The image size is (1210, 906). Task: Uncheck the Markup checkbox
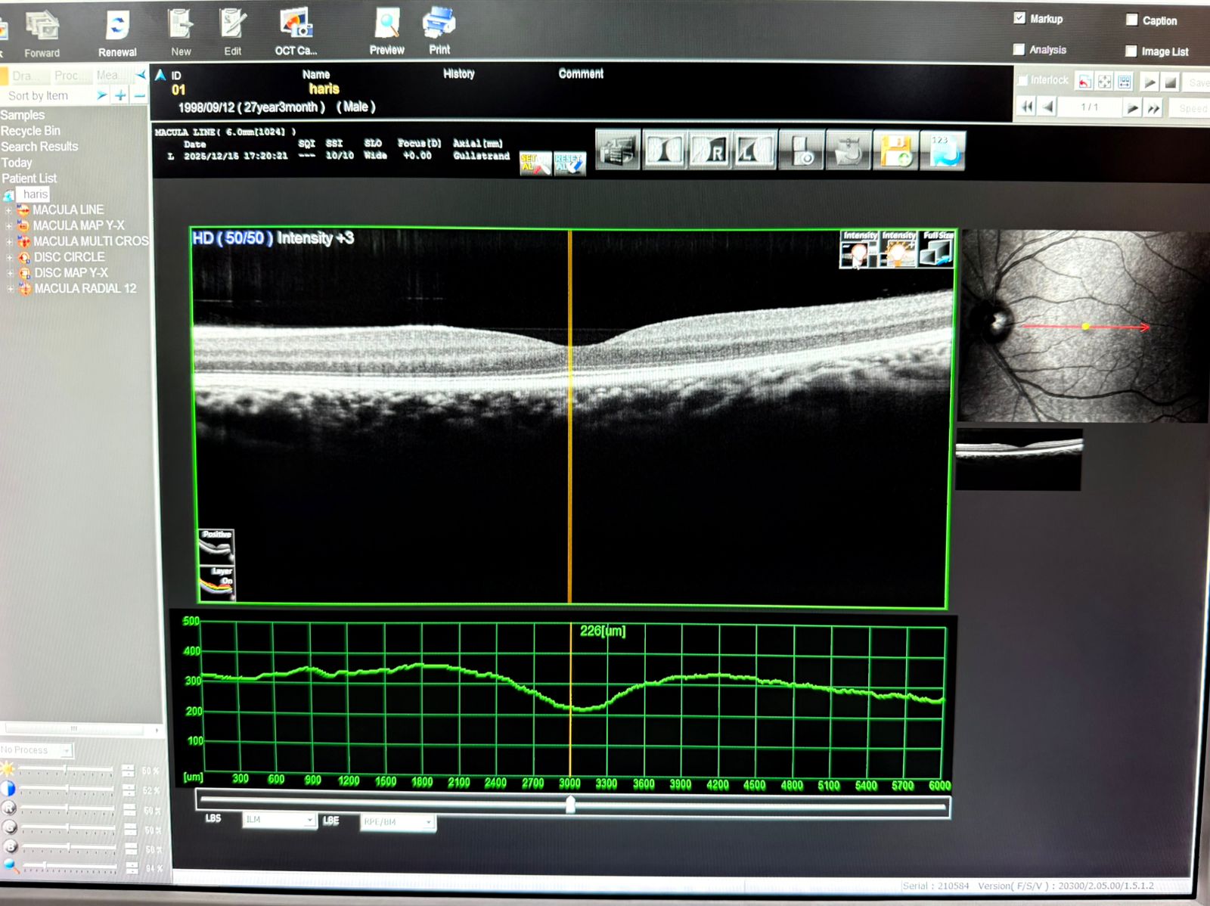pyautogui.click(x=1019, y=18)
